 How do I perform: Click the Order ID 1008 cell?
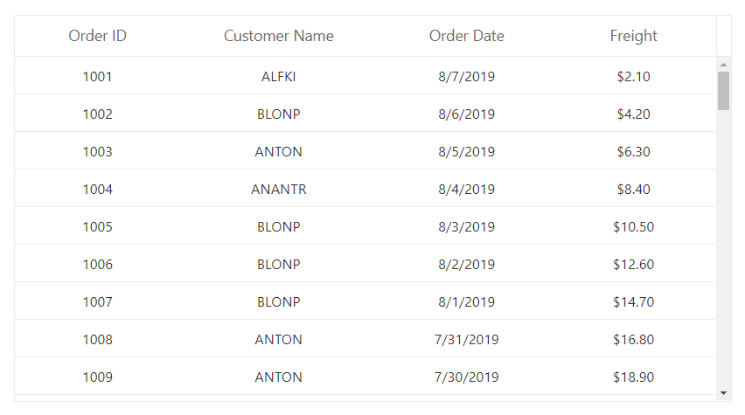pyautogui.click(x=98, y=339)
